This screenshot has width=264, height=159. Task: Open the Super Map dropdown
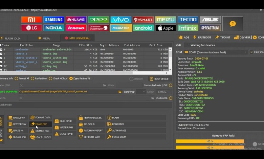coord(141,92)
